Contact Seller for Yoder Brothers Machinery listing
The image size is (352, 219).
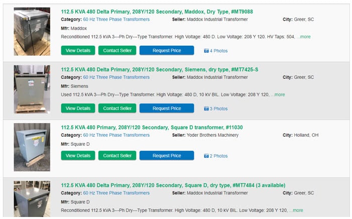[117, 155]
